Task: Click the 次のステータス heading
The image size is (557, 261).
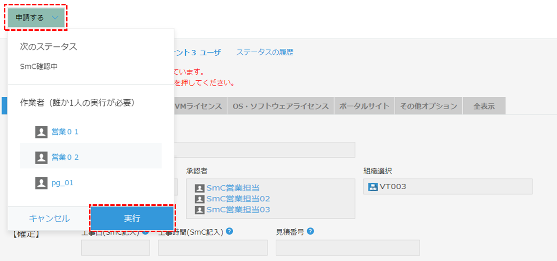Action: tap(49, 47)
